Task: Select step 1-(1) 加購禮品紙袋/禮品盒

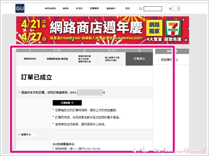Action: (57, 57)
